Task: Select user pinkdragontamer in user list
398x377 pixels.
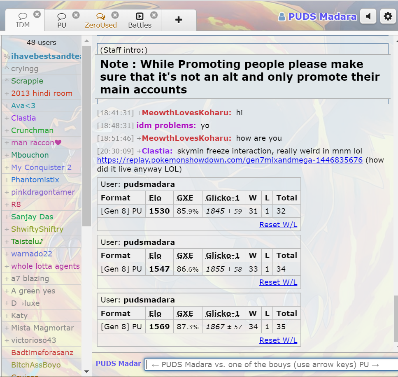Action: [42, 192]
